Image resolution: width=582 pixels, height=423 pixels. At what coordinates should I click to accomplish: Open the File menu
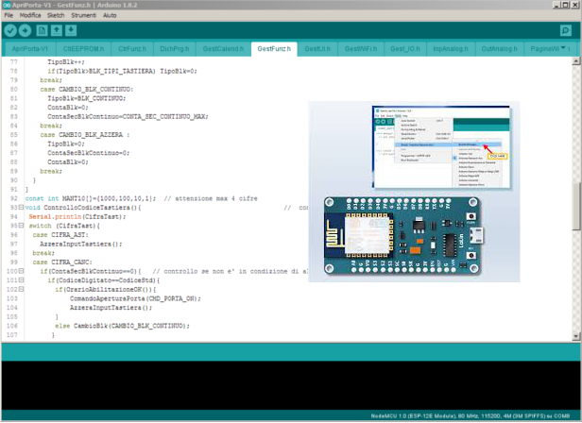point(9,15)
